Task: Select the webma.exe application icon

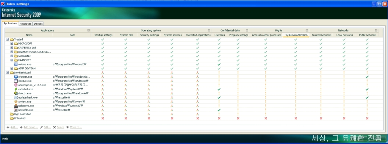Action: [x=16, y=64]
